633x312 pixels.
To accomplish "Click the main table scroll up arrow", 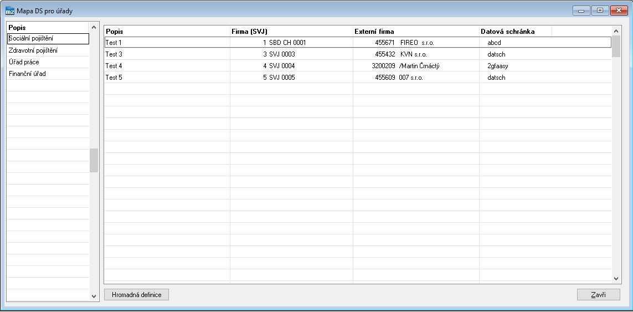I will (616, 31).
